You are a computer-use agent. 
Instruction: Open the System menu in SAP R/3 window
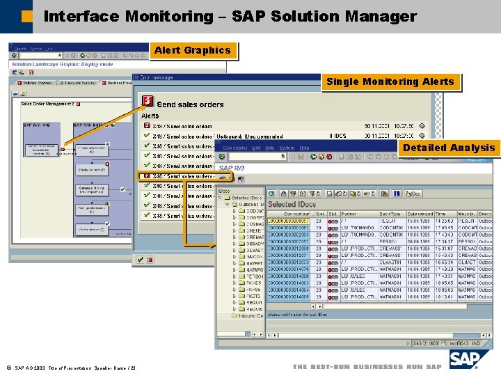(287, 148)
